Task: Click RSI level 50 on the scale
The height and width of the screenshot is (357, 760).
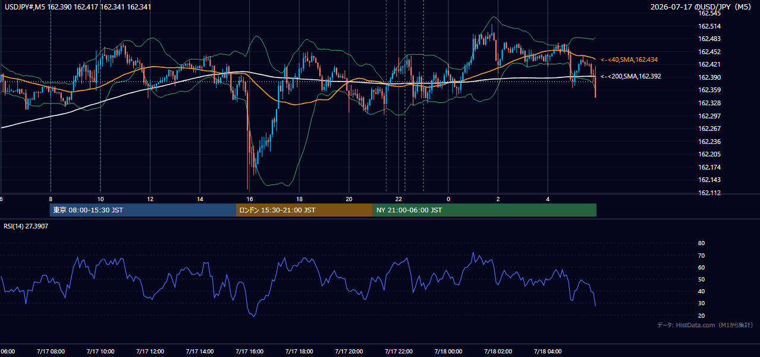Action: coord(701,279)
